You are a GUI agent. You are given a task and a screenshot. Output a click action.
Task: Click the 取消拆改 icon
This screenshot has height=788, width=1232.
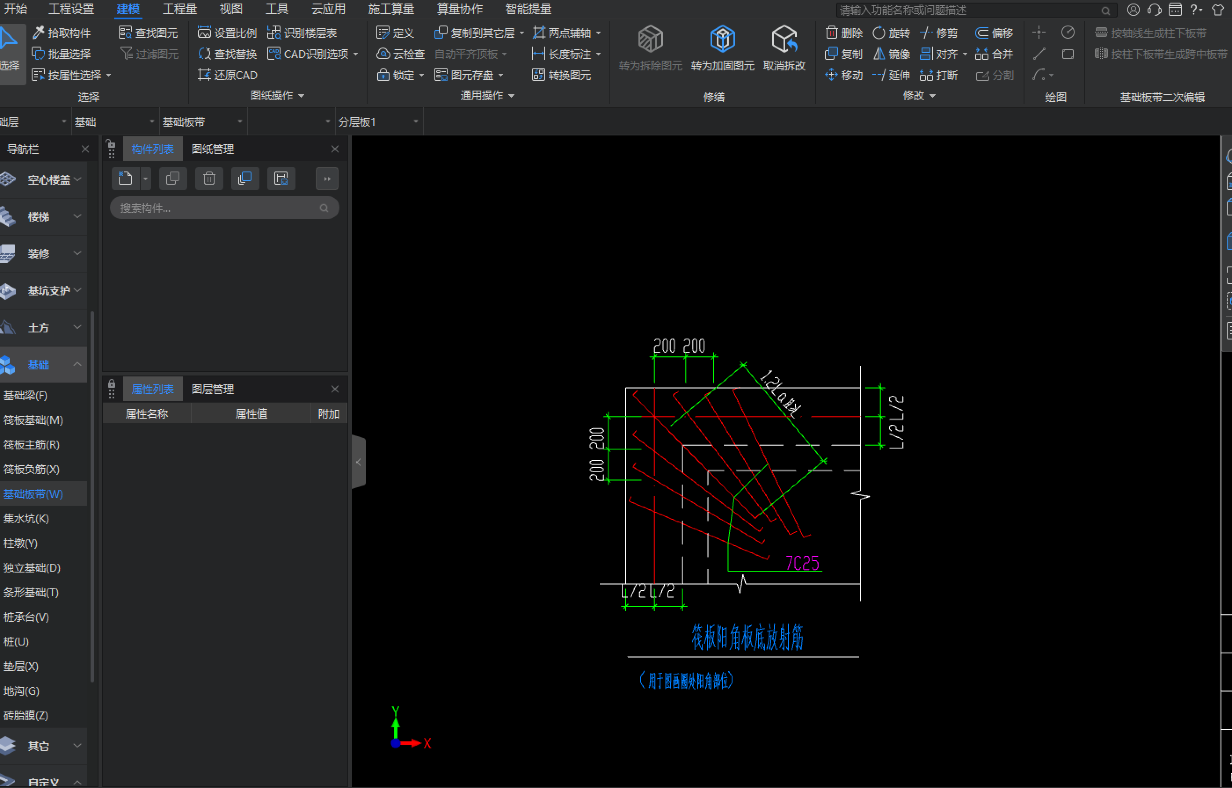coord(784,39)
